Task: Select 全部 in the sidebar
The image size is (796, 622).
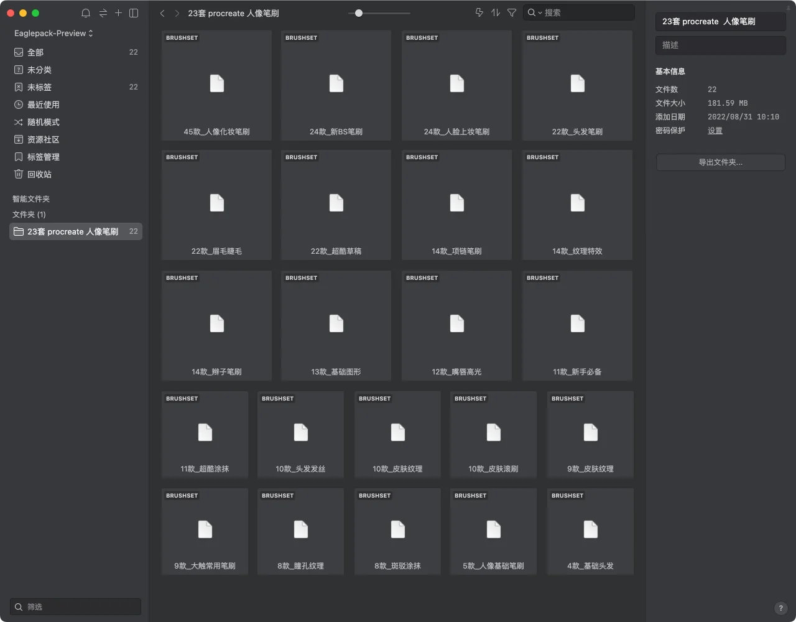Action: [x=76, y=52]
